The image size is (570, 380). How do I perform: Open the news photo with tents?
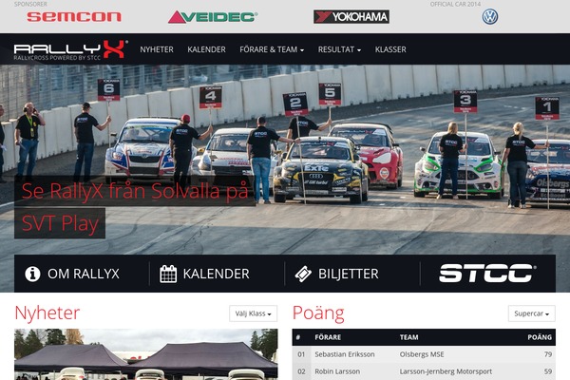146,354
